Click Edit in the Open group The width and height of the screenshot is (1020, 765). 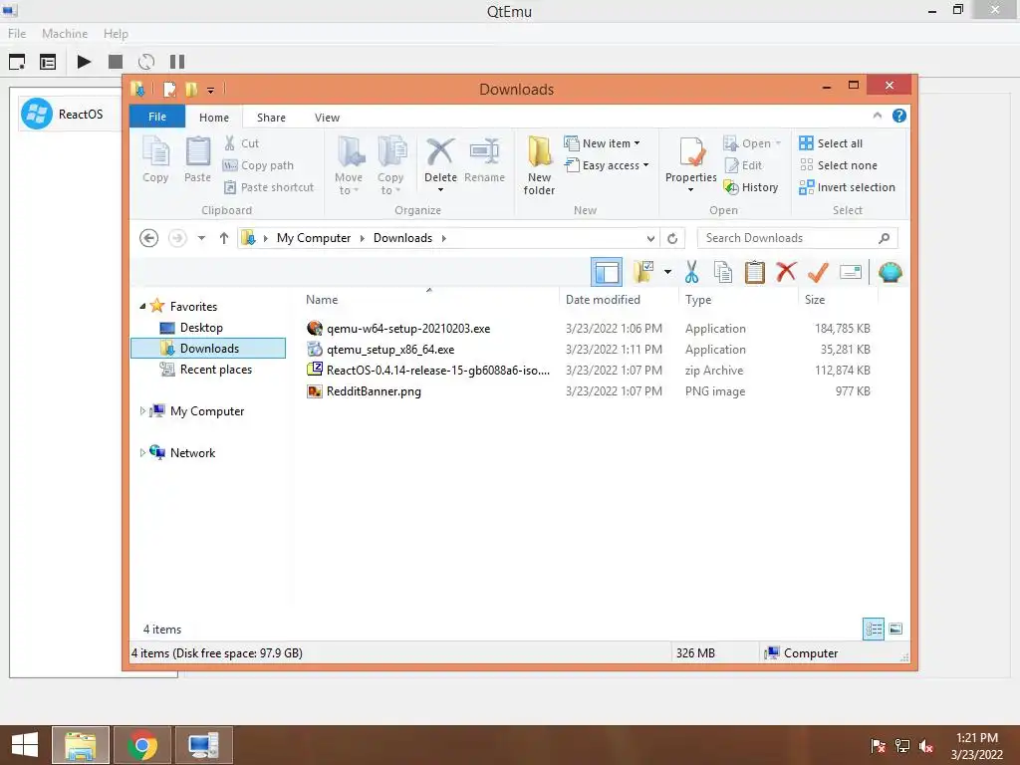tap(743, 165)
